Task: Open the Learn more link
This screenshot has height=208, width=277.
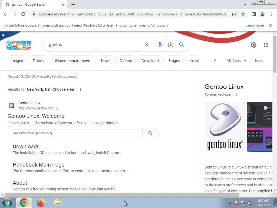Action: coord(255,25)
